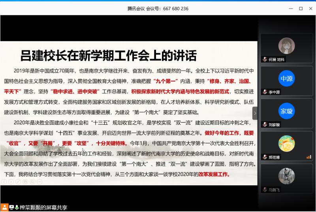Click the 榨菜颗颗的屏幕共享 label

coord(43,207)
